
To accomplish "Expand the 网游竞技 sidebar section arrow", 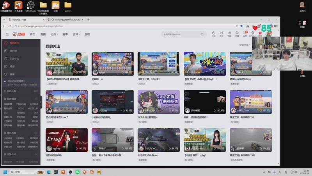I will pos(36,99).
